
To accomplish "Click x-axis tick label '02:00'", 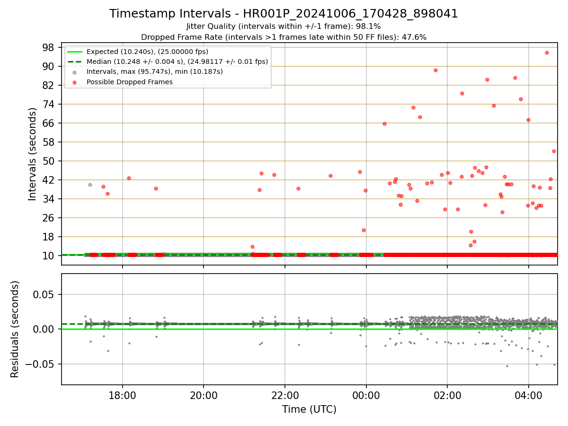I will (x=447, y=395).
